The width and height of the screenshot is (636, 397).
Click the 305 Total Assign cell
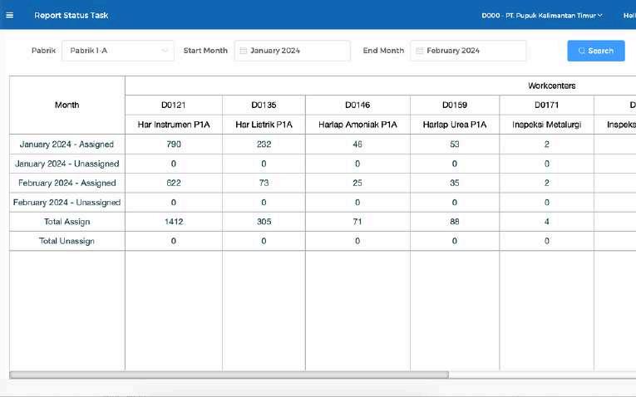(264, 222)
